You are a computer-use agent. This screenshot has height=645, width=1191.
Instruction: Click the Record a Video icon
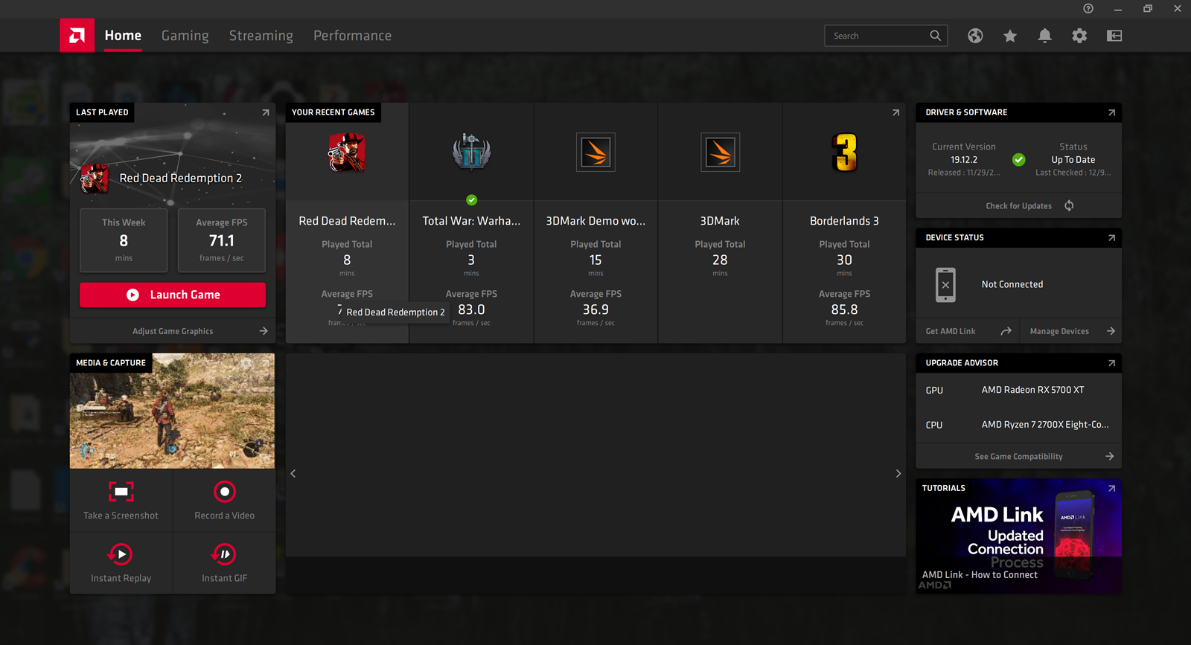[225, 492]
